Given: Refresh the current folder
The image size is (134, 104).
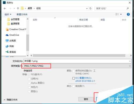Looking at the screenshot, I should click(91, 8).
